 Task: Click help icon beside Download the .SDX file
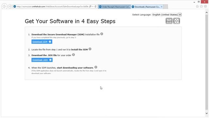[73, 55]
